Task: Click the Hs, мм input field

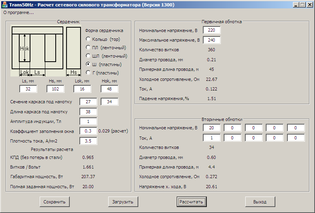Action: click(x=55, y=89)
